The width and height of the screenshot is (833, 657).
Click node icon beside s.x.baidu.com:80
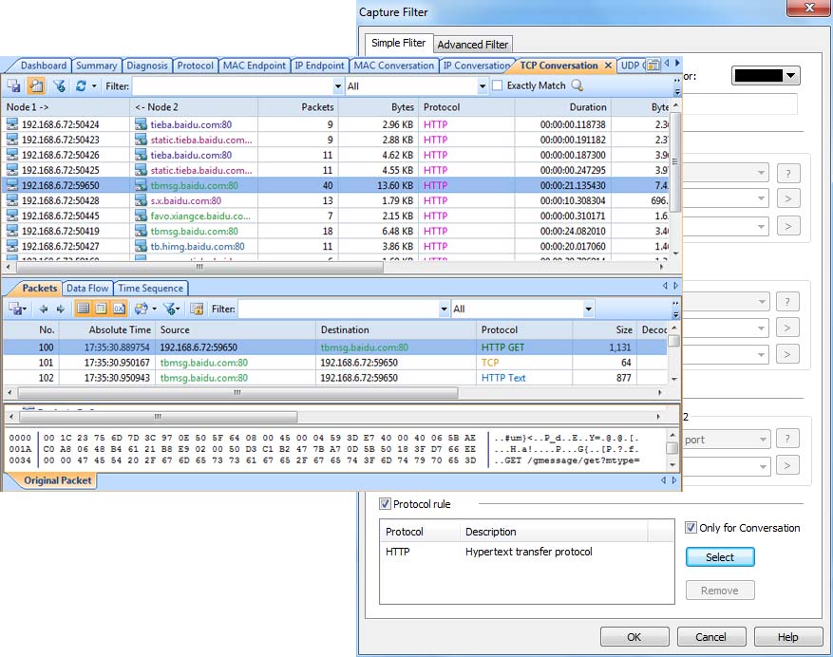pyautogui.click(x=141, y=200)
